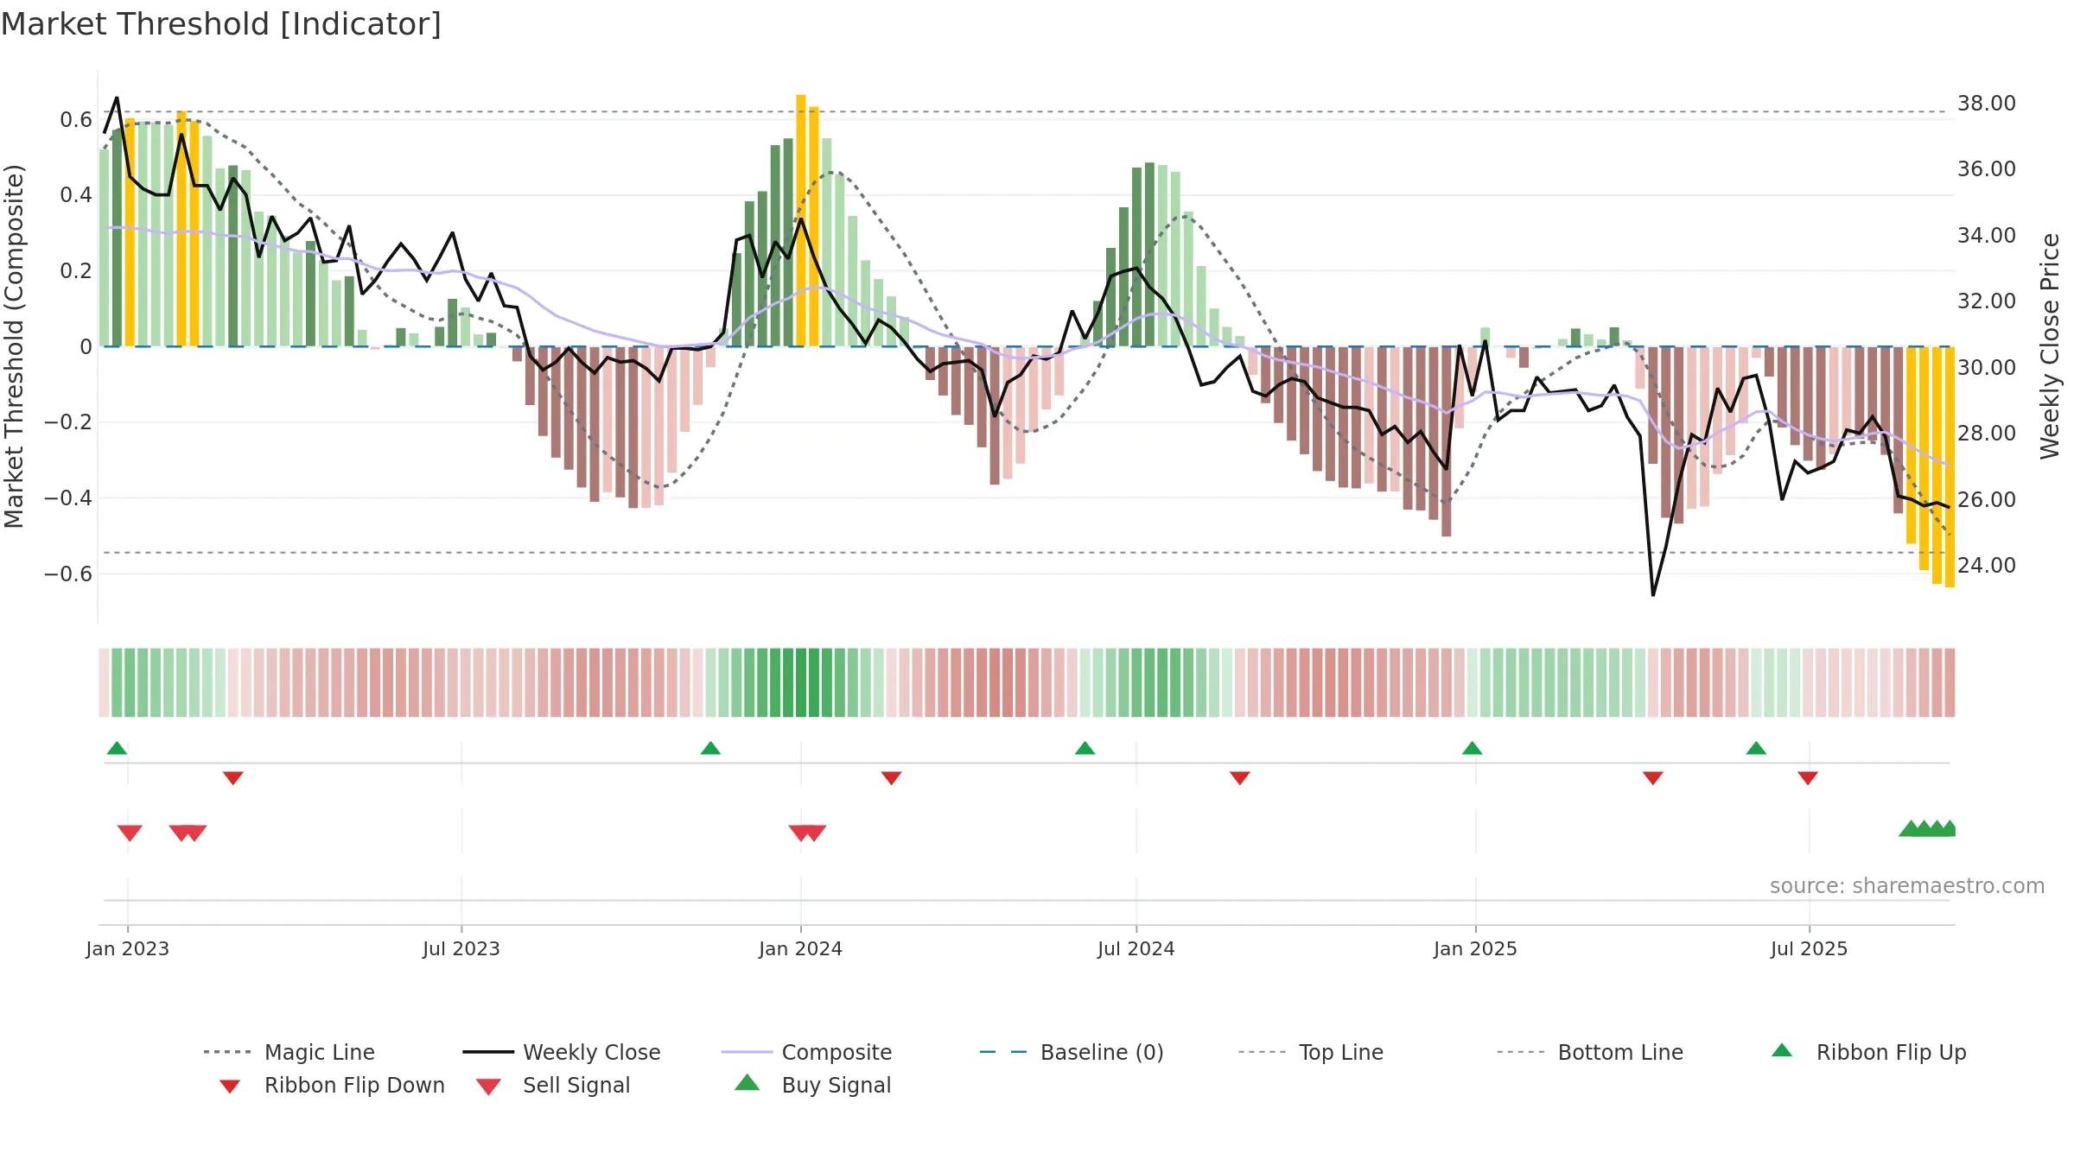Click the last yellow negative bar in late 2025

[1950, 467]
